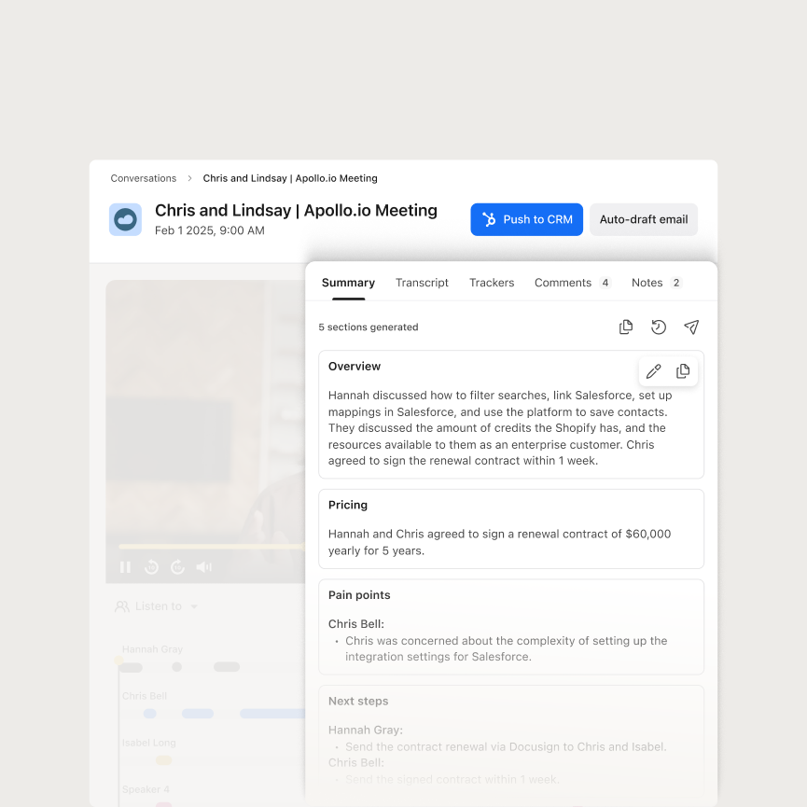Screen dimensions: 807x807
Task: Send the summary via the share icon
Action: click(x=691, y=327)
